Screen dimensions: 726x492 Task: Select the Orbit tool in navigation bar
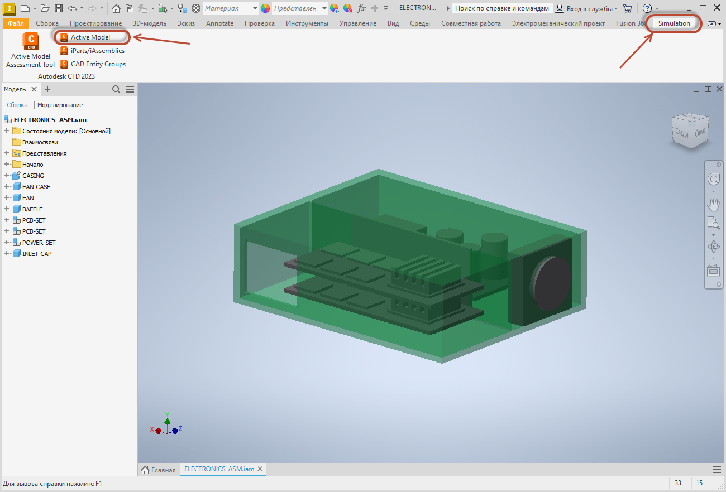click(x=713, y=246)
